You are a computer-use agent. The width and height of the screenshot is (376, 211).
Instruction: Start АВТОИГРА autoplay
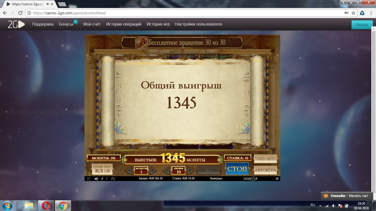tap(265, 170)
